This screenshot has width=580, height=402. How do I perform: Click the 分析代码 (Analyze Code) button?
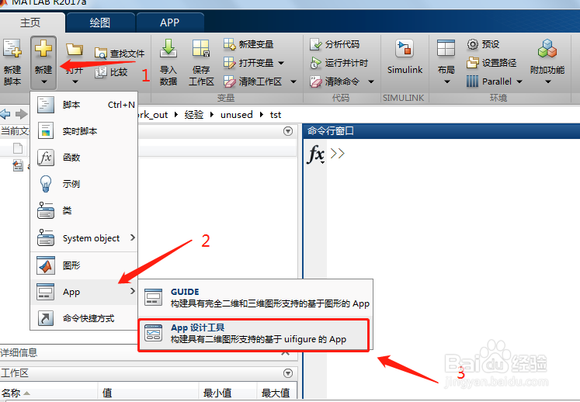[335, 44]
